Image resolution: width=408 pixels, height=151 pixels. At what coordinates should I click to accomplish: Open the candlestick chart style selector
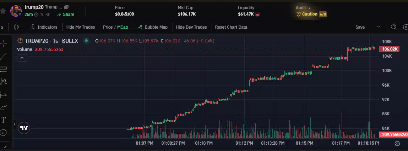pos(16,27)
